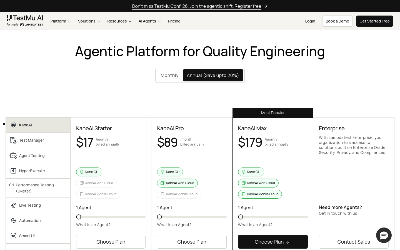Viewport: 400px width, 250px height.
Task: Expand the Solutions menu
Action: coord(89,21)
